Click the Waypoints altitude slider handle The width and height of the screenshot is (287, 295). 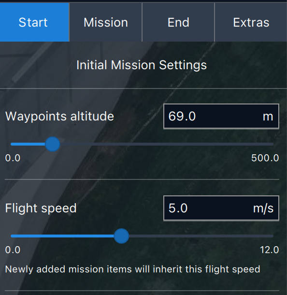(53, 144)
